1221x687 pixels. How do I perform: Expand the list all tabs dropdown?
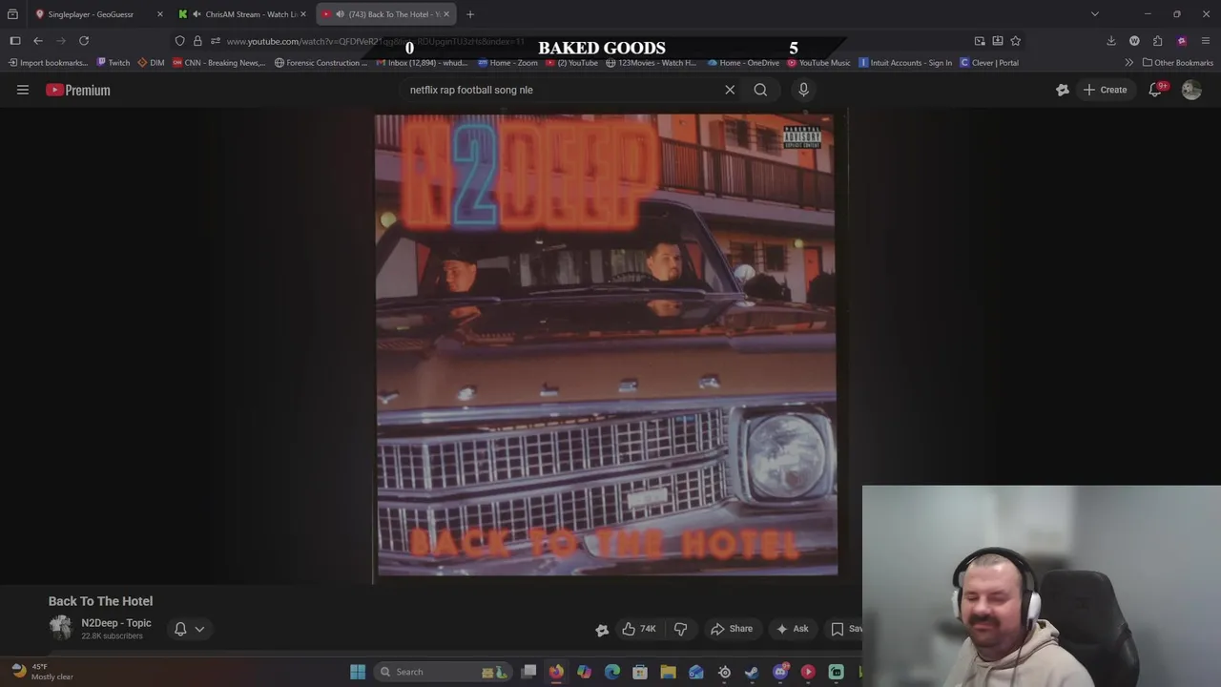[1095, 14]
